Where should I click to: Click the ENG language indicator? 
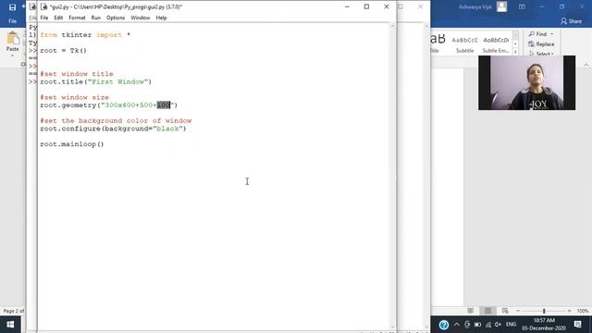coord(511,325)
